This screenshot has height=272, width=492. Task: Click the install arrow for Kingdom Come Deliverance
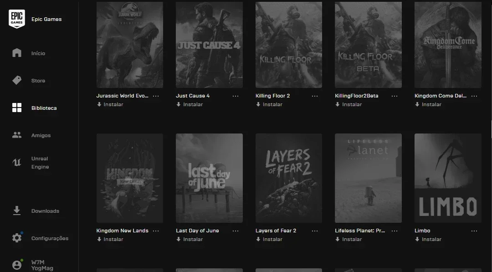click(x=417, y=104)
